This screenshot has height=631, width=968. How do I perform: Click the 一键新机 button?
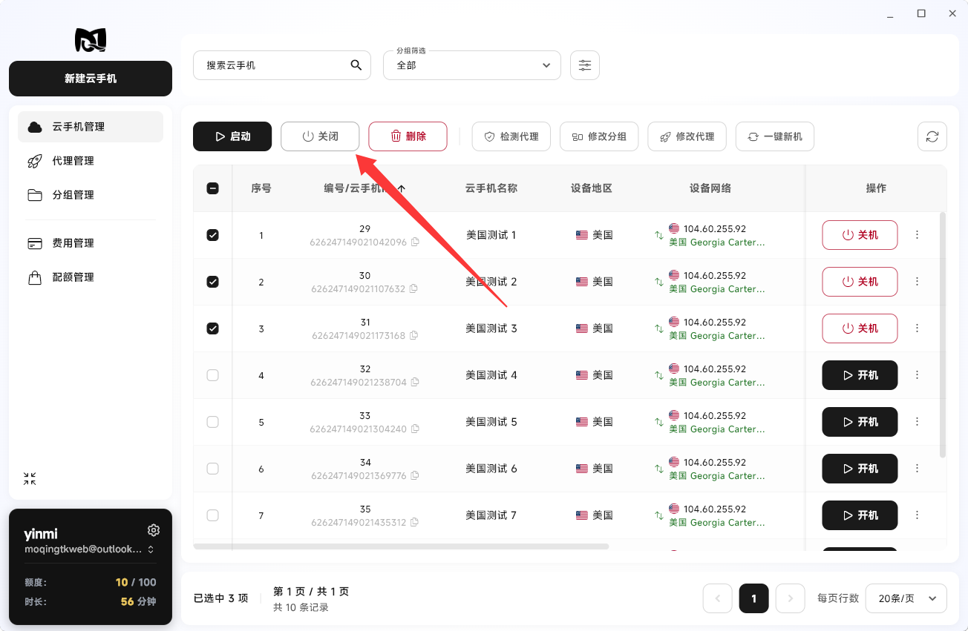(x=775, y=136)
